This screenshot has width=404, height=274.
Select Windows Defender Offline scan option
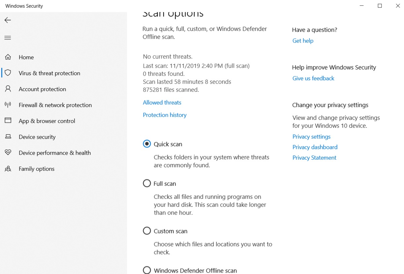point(147,270)
